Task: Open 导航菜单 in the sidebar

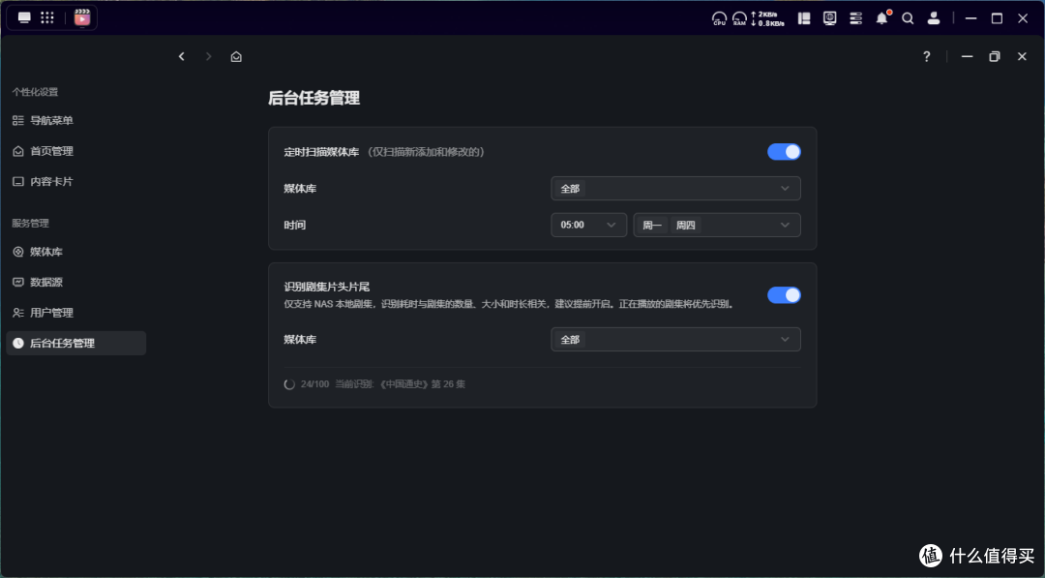Action: (76, 121)
